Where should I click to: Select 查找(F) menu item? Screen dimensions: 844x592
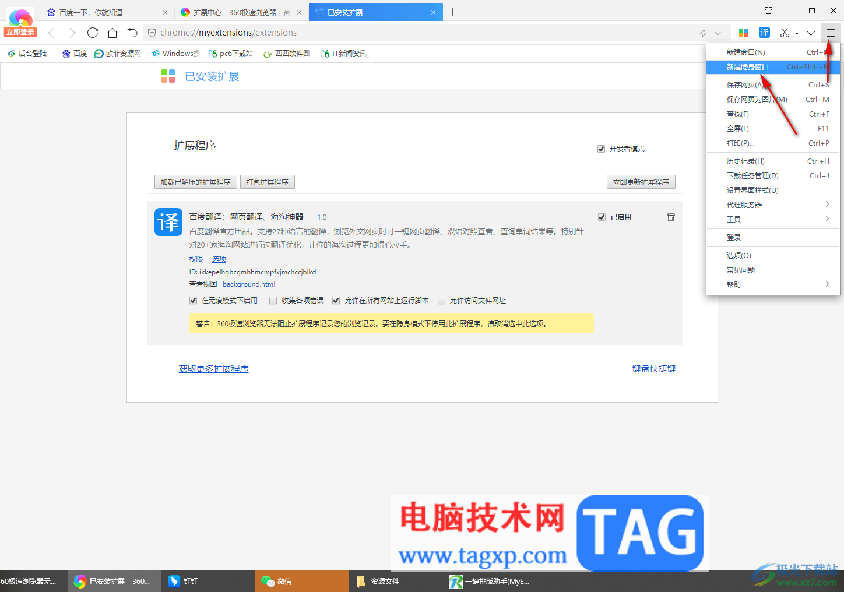(773, 114)
